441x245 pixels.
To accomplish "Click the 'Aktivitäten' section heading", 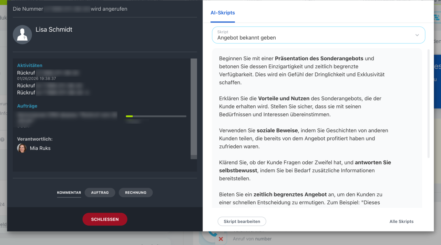I will pyautogui.click(x=30, y=65).
